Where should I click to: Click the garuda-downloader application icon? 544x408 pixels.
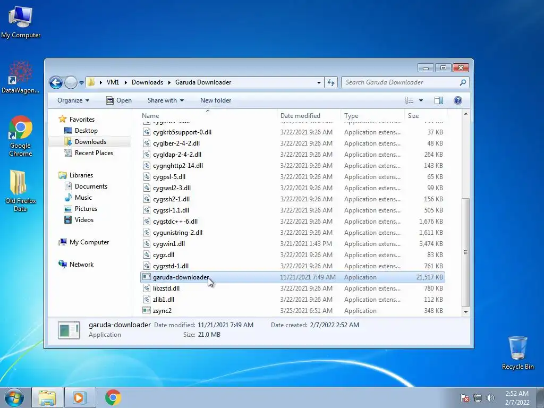coord(147,277)
